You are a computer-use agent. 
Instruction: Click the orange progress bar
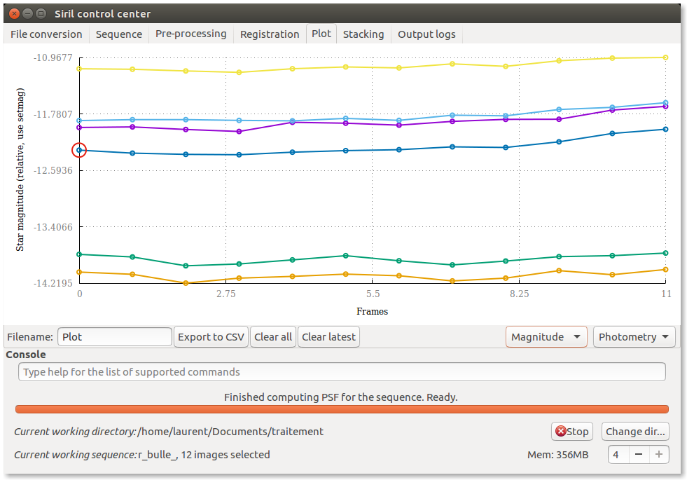tap(342, 409)
